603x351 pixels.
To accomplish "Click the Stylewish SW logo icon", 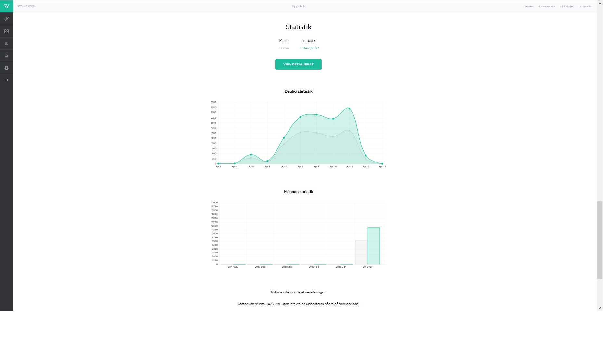I will click(6, 6).
